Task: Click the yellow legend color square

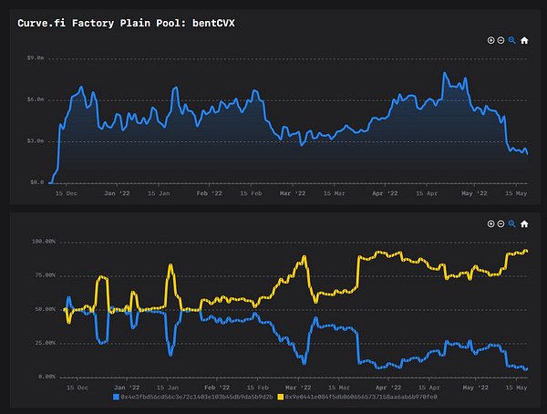Action: tap(281, 397)
